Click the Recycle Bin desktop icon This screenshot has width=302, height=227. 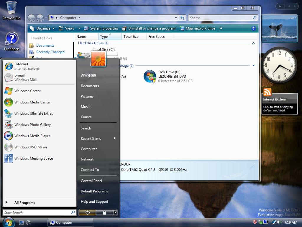(x=12, y=10)
